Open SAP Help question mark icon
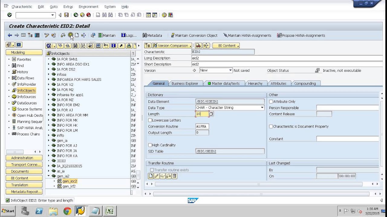 164,15
